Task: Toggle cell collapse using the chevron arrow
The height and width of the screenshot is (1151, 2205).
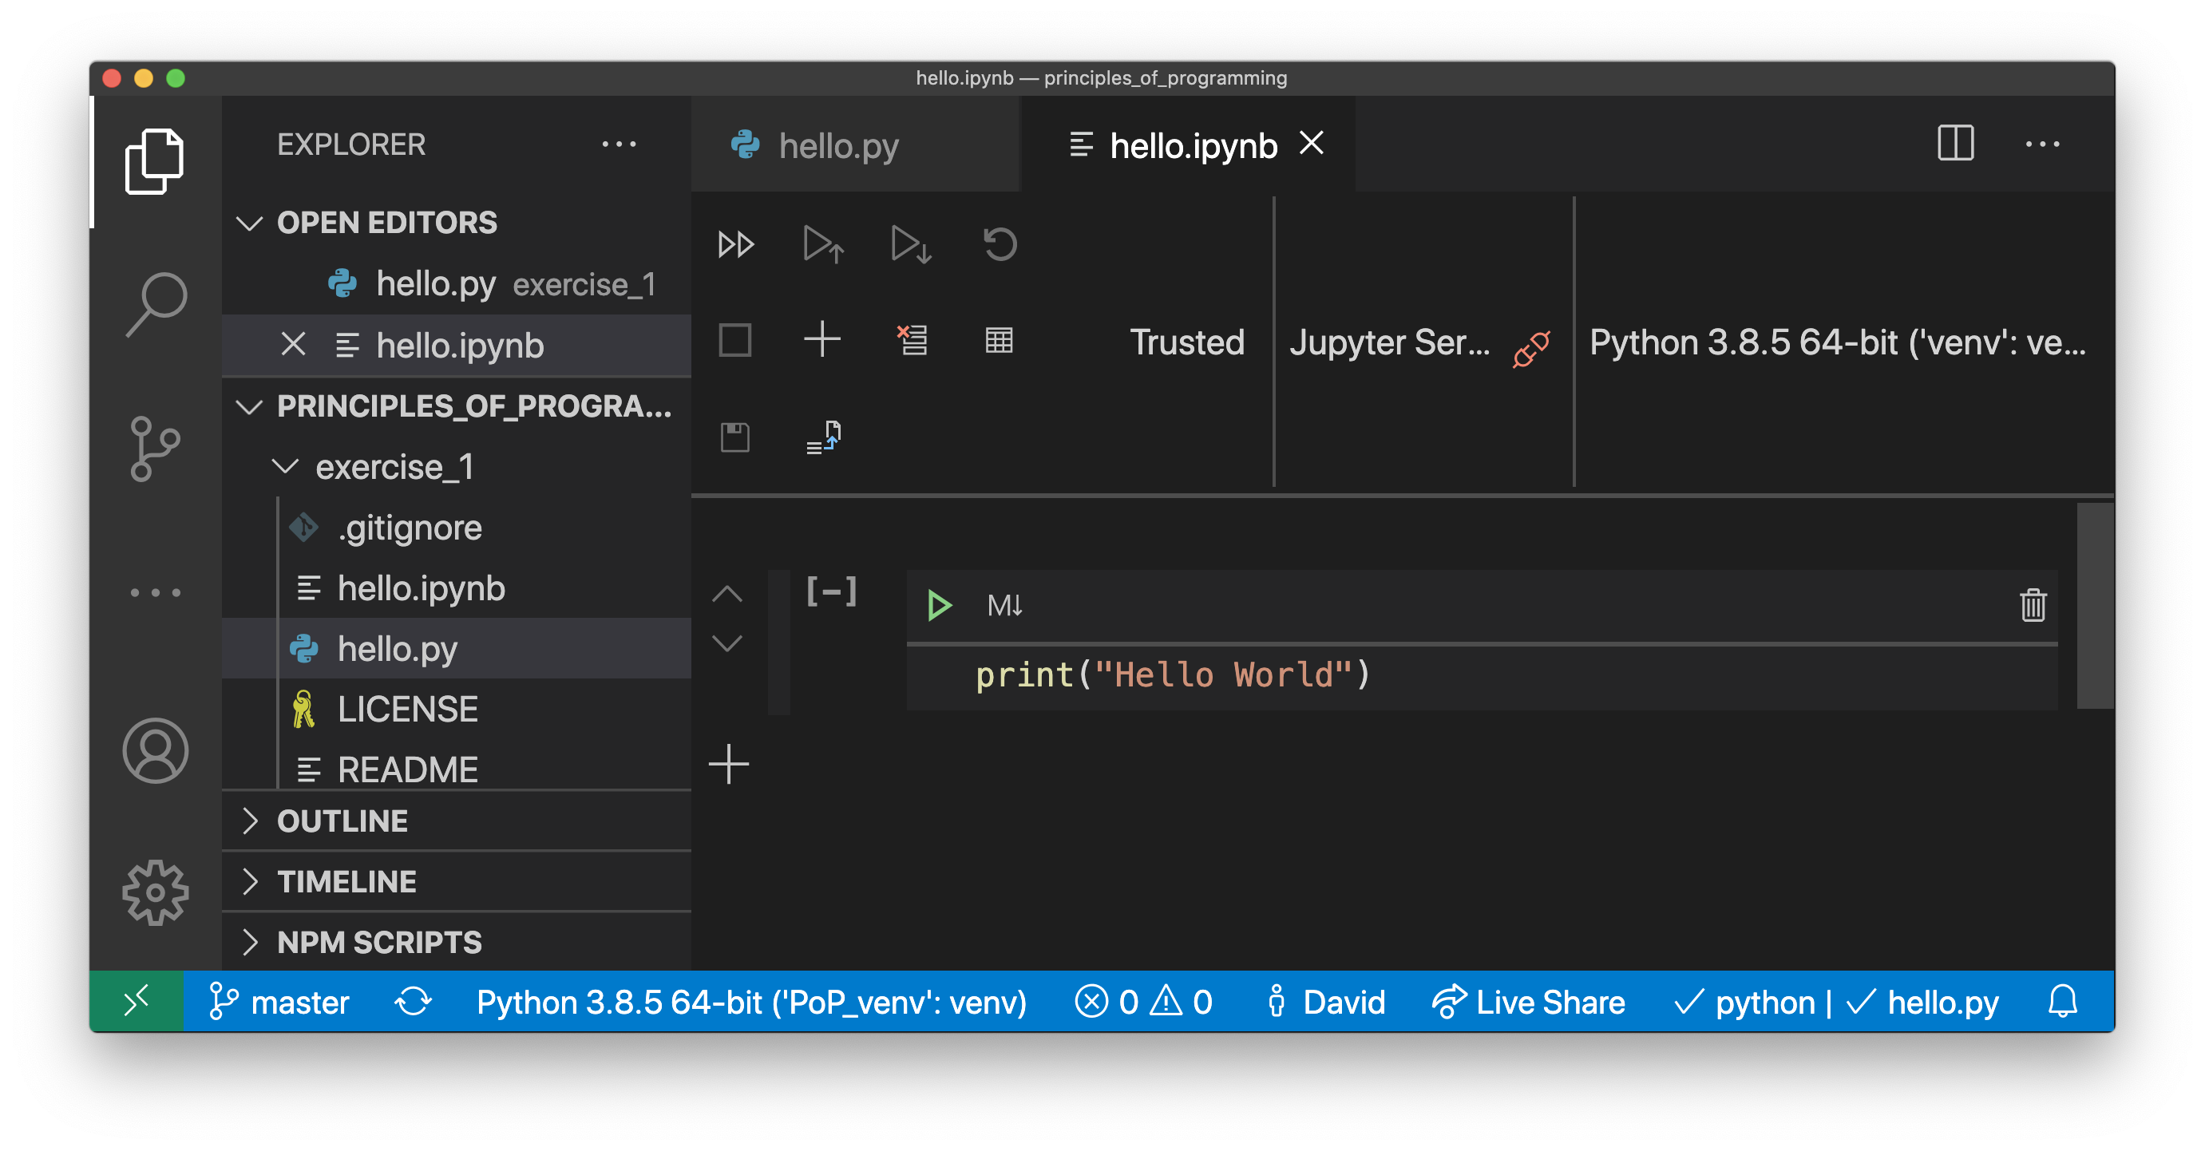Action: click(729, 594)
